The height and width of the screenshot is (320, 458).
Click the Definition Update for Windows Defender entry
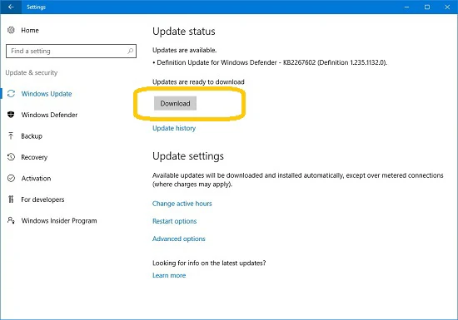point(270,62)
